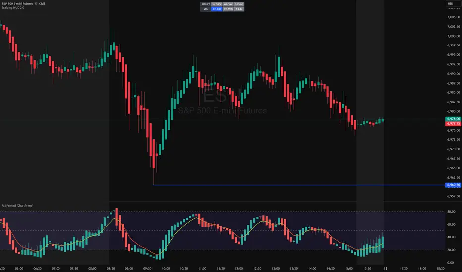Click the 15:30 time axis label
462x272 pixels.
pos(367,268)
